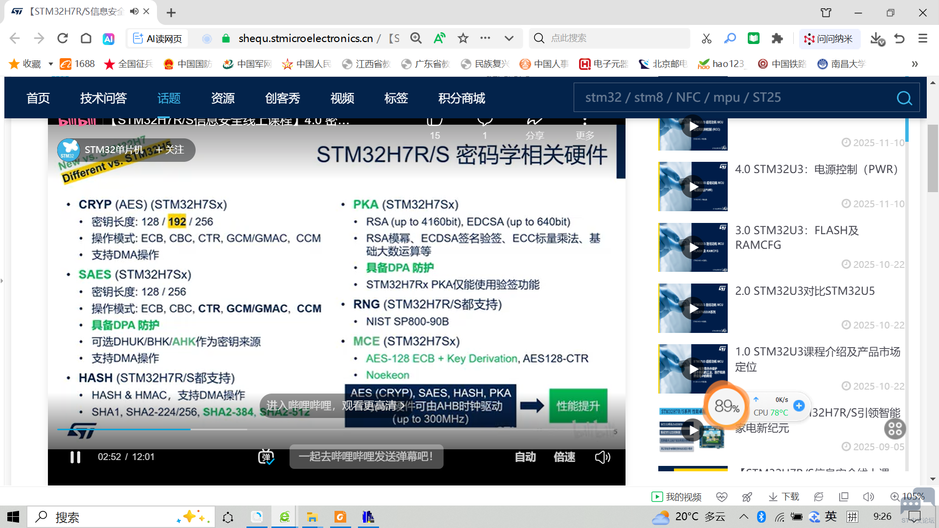Mute the browser tab audio
The image size is (939, 528).
coord(134,12)
